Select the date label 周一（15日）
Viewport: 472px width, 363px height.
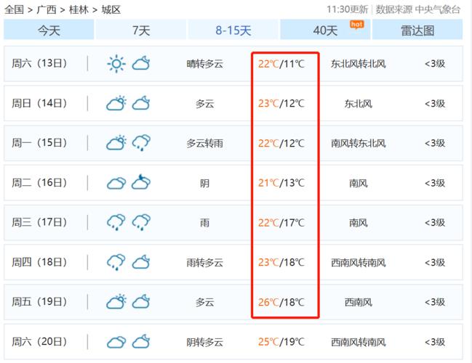39,143
